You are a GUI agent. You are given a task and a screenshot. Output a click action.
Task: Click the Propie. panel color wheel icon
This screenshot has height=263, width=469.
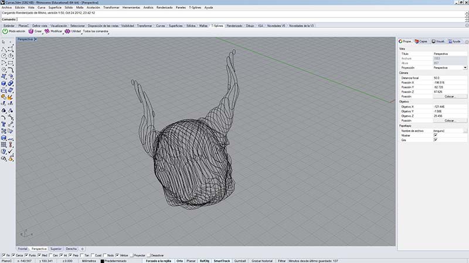(400, 41)
